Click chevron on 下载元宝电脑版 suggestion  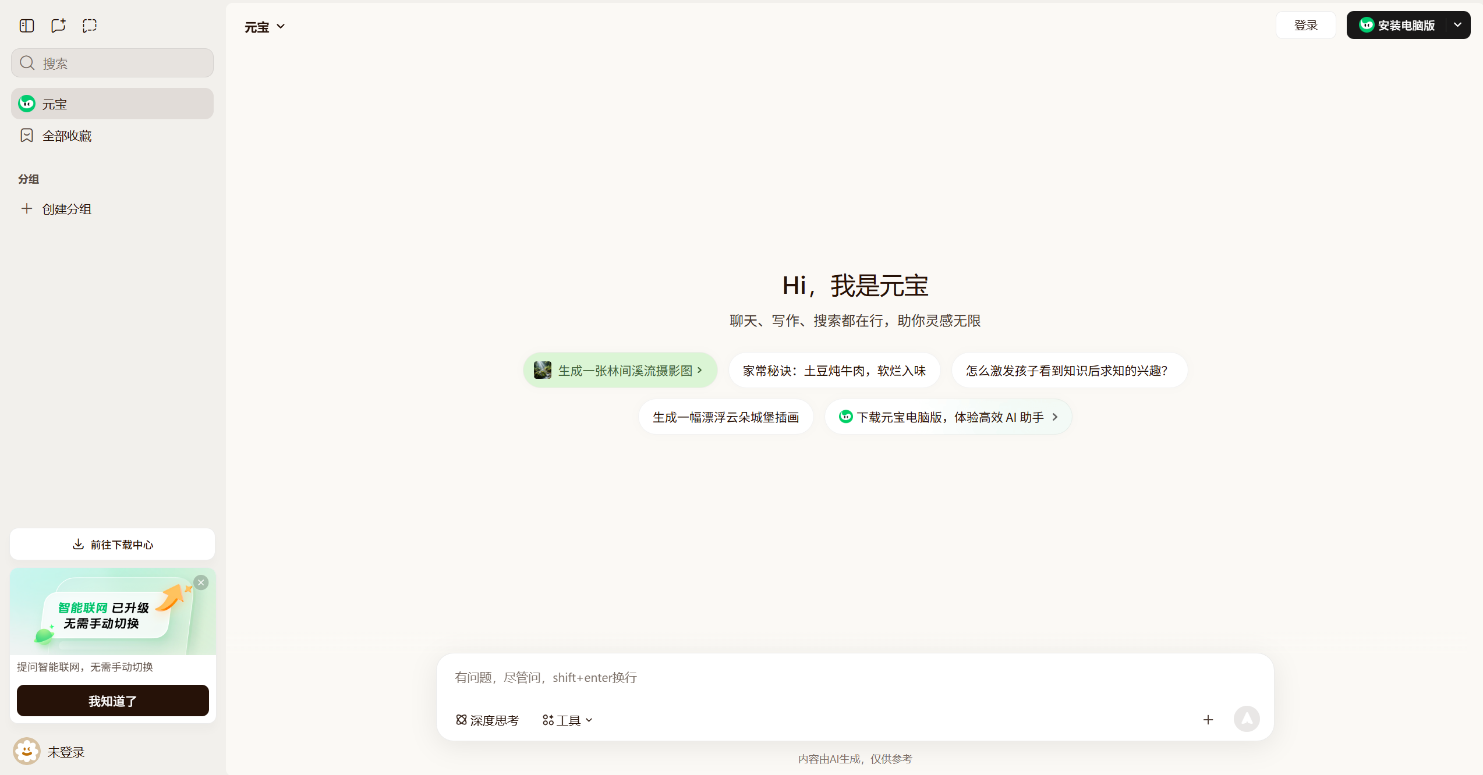coord(1054,417)
